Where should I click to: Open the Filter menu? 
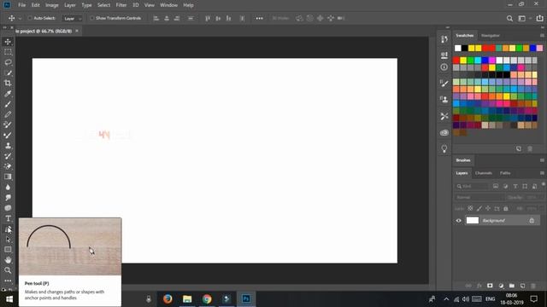(x=121, y=5)
